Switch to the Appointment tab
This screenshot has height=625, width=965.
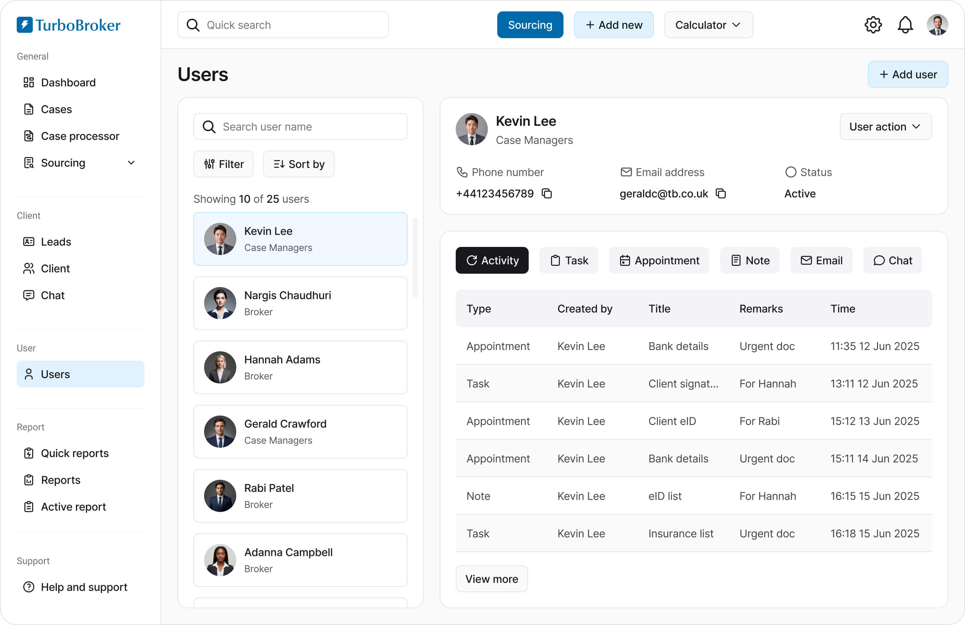pos(659,261)
